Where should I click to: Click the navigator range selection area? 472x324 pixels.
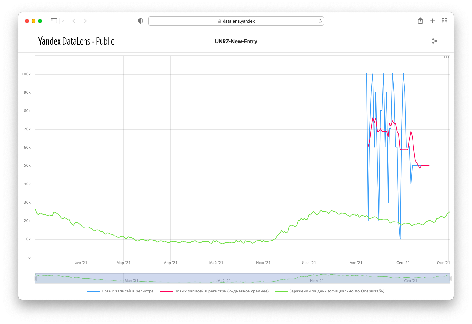coord(243,278)
